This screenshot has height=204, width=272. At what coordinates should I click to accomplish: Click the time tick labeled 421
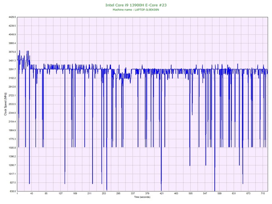(x=162, y=193)
